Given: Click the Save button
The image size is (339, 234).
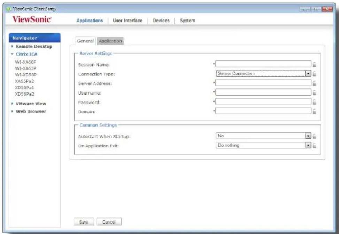Looking at the screenshot, I should coord(84,222).
